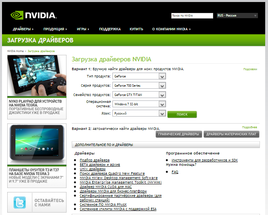This screenshot has width=268, height=215.
Task: Click the Twitter bird icon
Action: click(x=20, y=202)
